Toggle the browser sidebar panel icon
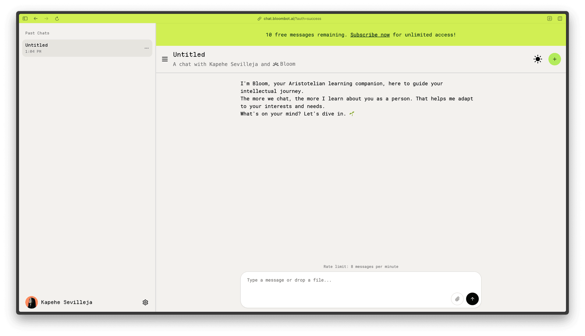This screenshot has height=336, width=585. coord(25,19)
